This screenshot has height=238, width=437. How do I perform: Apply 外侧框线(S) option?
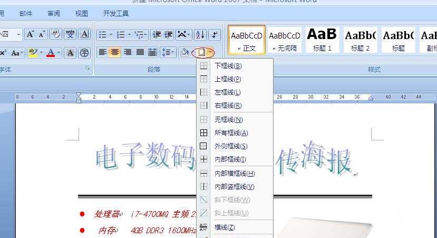[x=235, y=146]
